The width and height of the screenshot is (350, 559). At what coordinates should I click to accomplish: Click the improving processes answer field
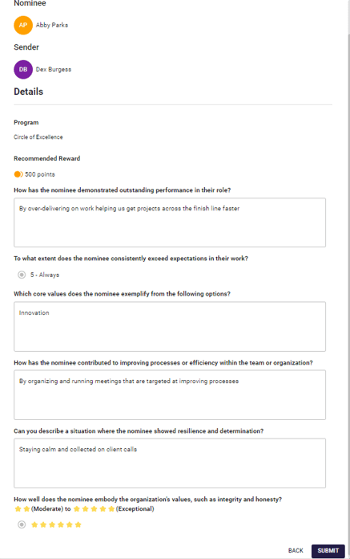pos(170,394)
